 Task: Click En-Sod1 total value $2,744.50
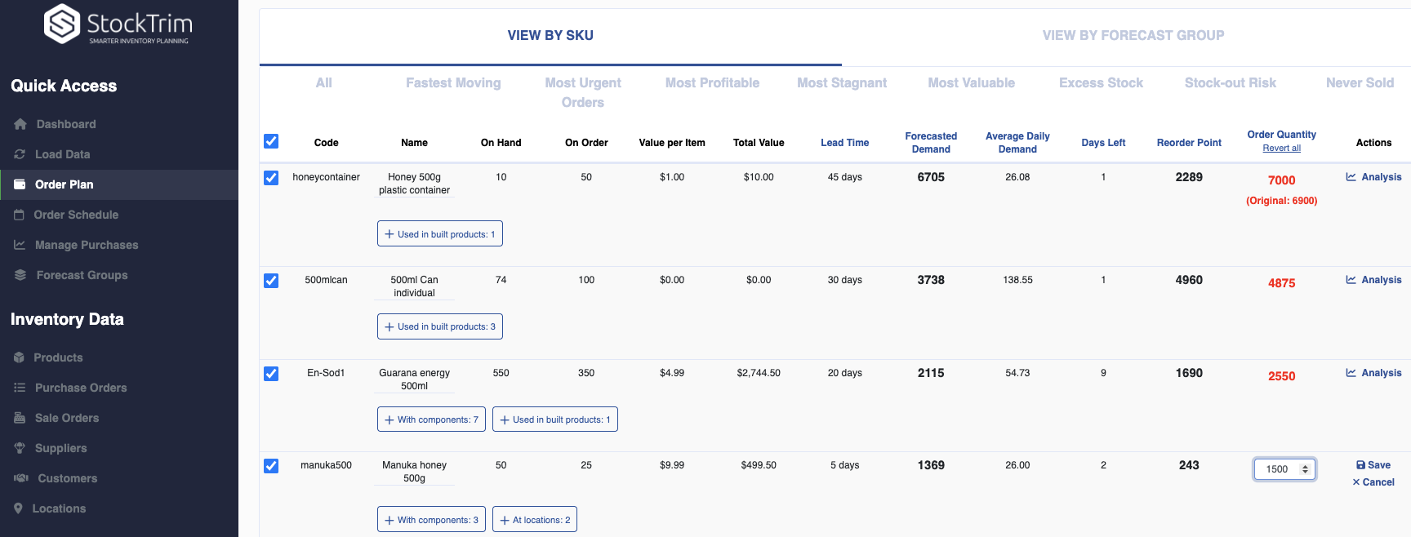point(759,373)
